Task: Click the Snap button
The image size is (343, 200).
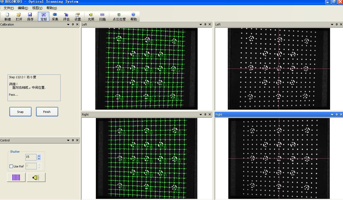Action: pyautogui.click(x=20, y=112)
